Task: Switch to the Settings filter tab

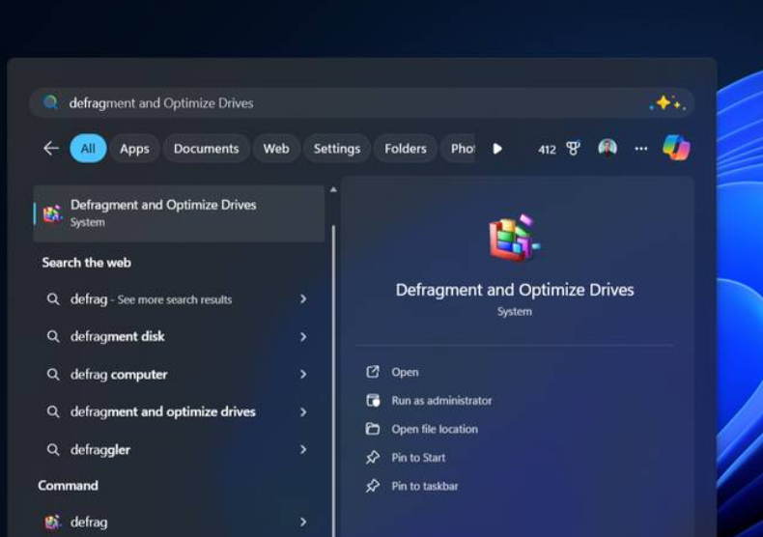Action: click(336, 149)
